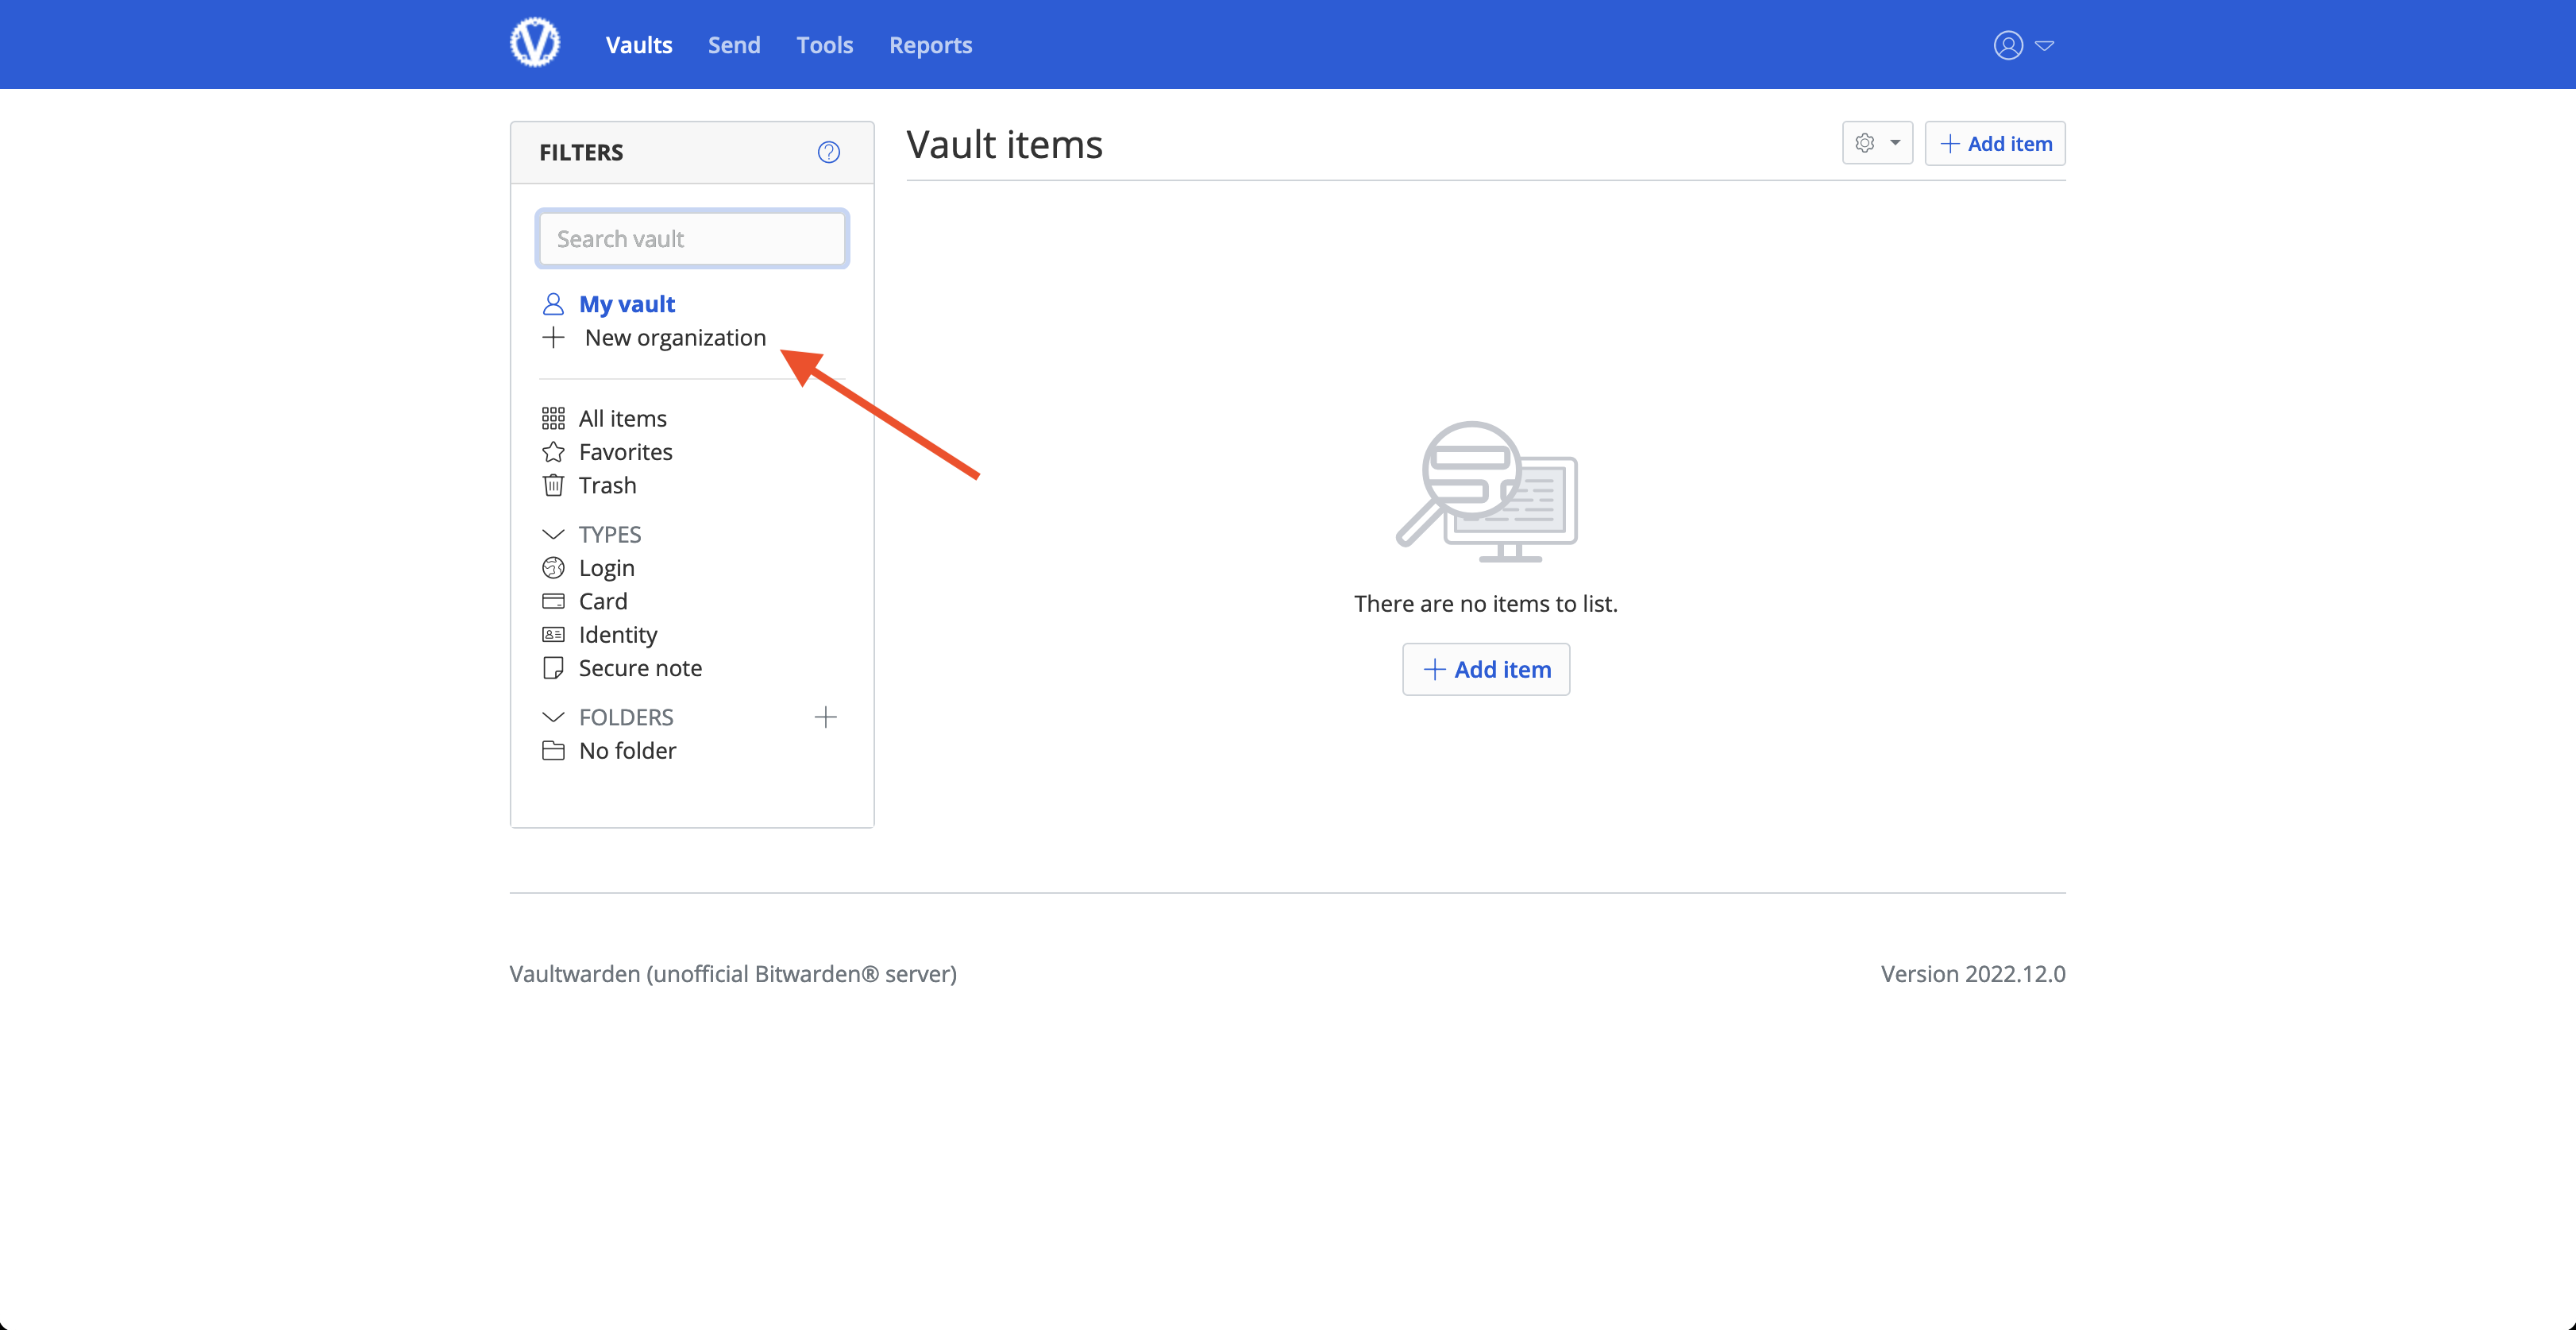Collapse the TYPES section
The width and height of the screenshot is (2576, 1330).
pos(553,535)
